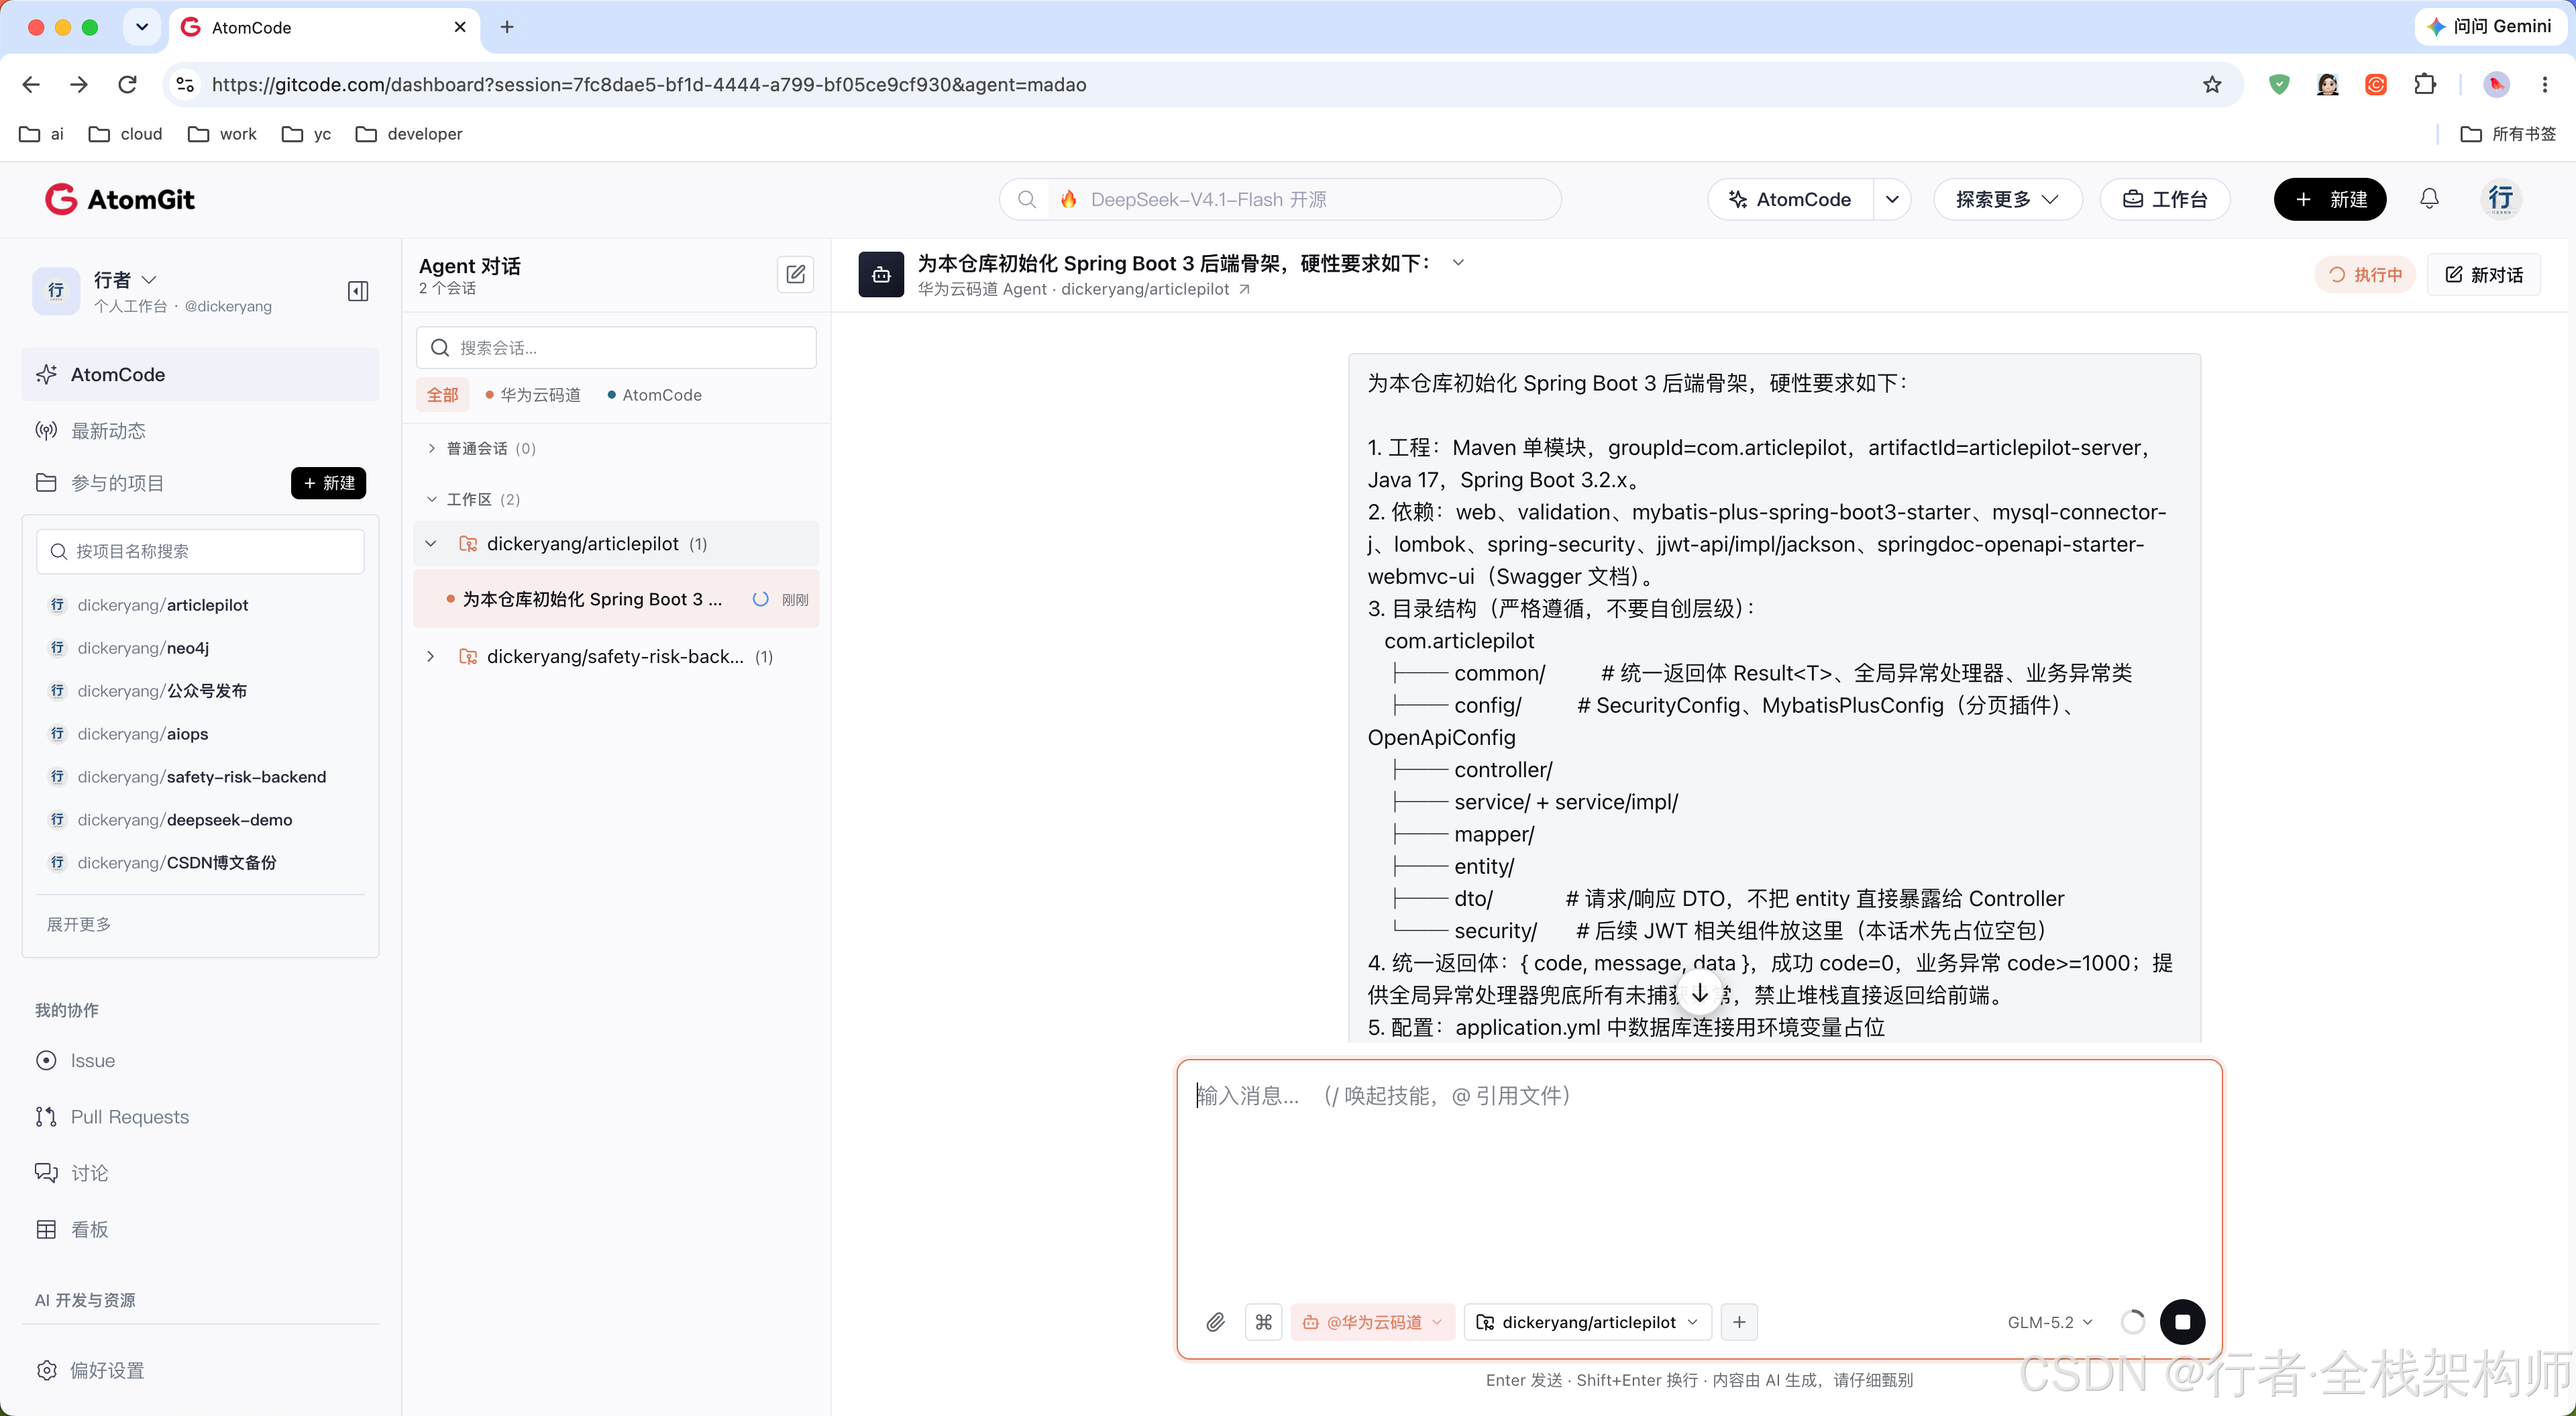
Task: Filter conversations by 华为云码道
Action: pyautogui.click(x=532, y=395)
